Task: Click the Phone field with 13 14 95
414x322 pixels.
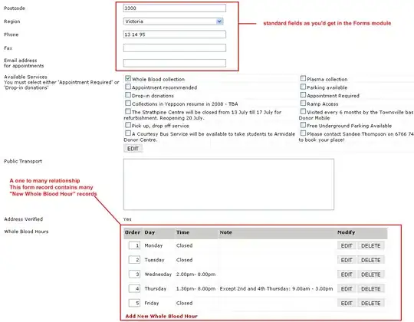Action: [174, 34]
